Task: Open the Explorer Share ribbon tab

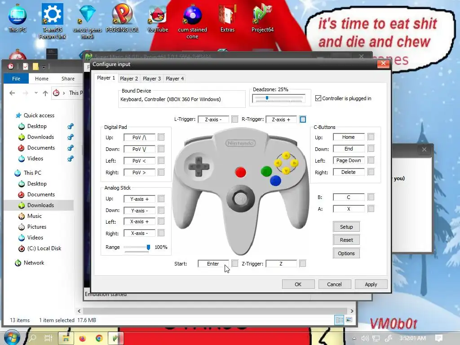Action: 68,79
